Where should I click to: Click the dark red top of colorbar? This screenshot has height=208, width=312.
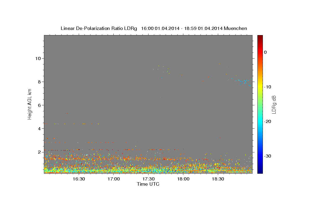(260, 37)
